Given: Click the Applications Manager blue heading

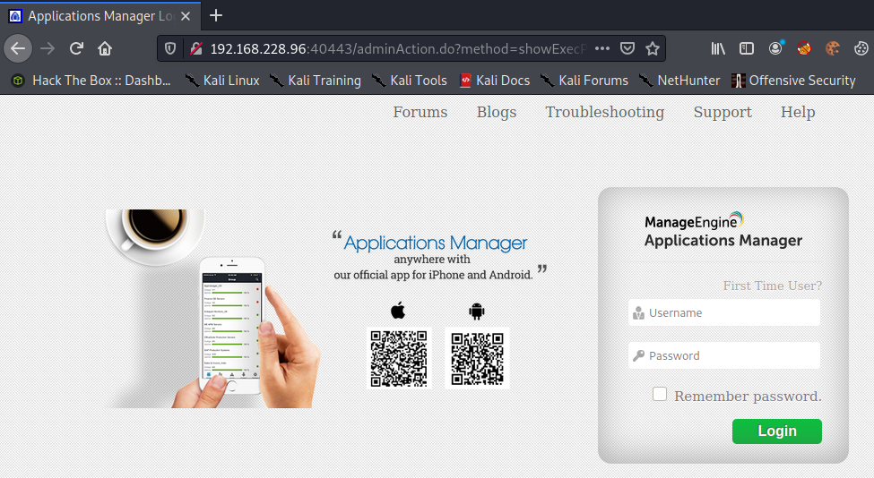Looking at the screenshot, I should point(436,243).
